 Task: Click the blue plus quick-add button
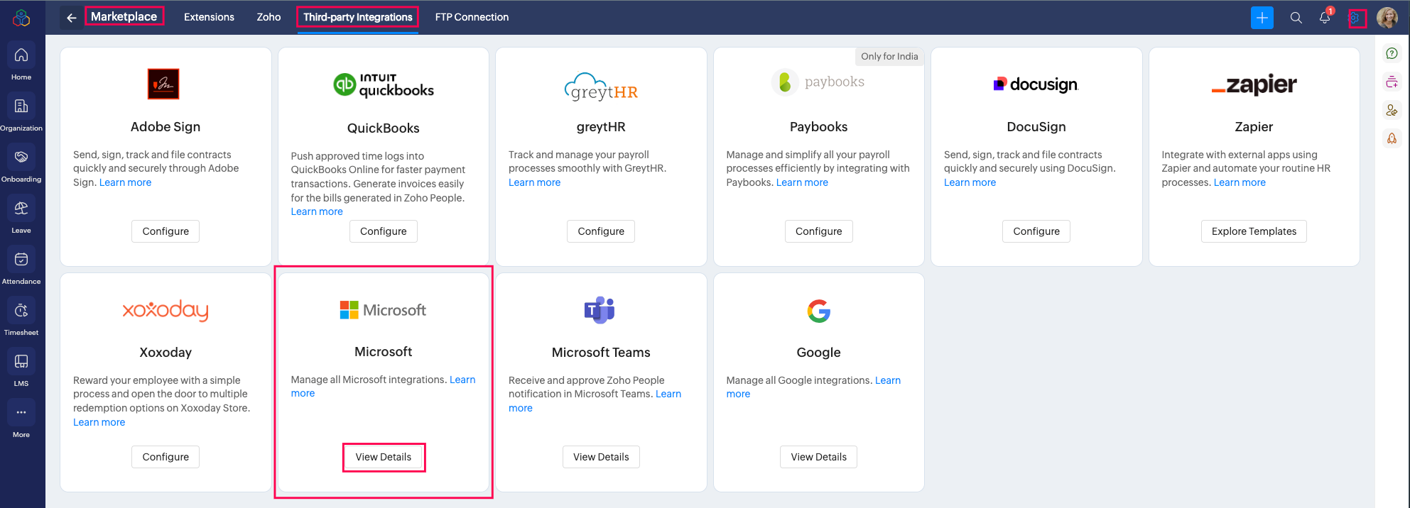(1262, 18)
